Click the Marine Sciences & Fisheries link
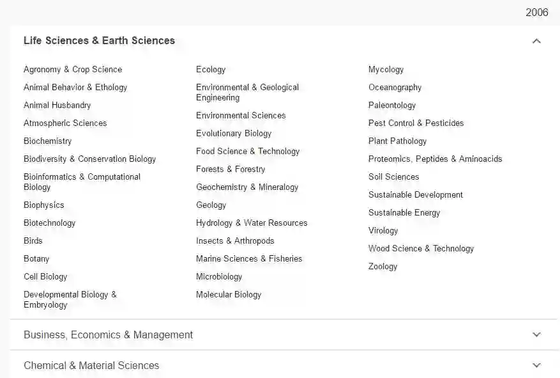560x378 pixels. click(x=249, y=258)
